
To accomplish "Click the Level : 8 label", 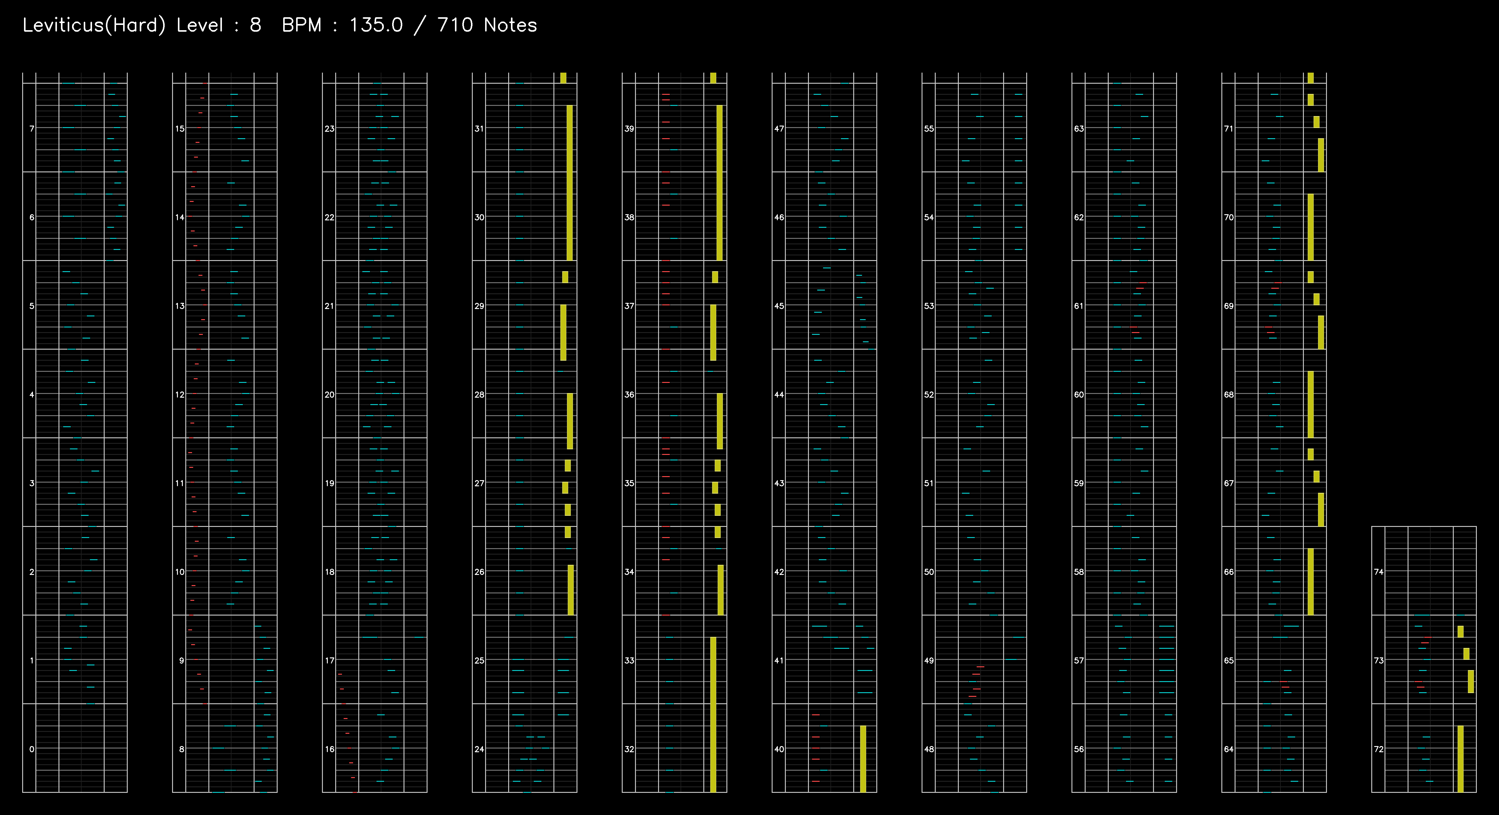I will (x=219, y=25).
